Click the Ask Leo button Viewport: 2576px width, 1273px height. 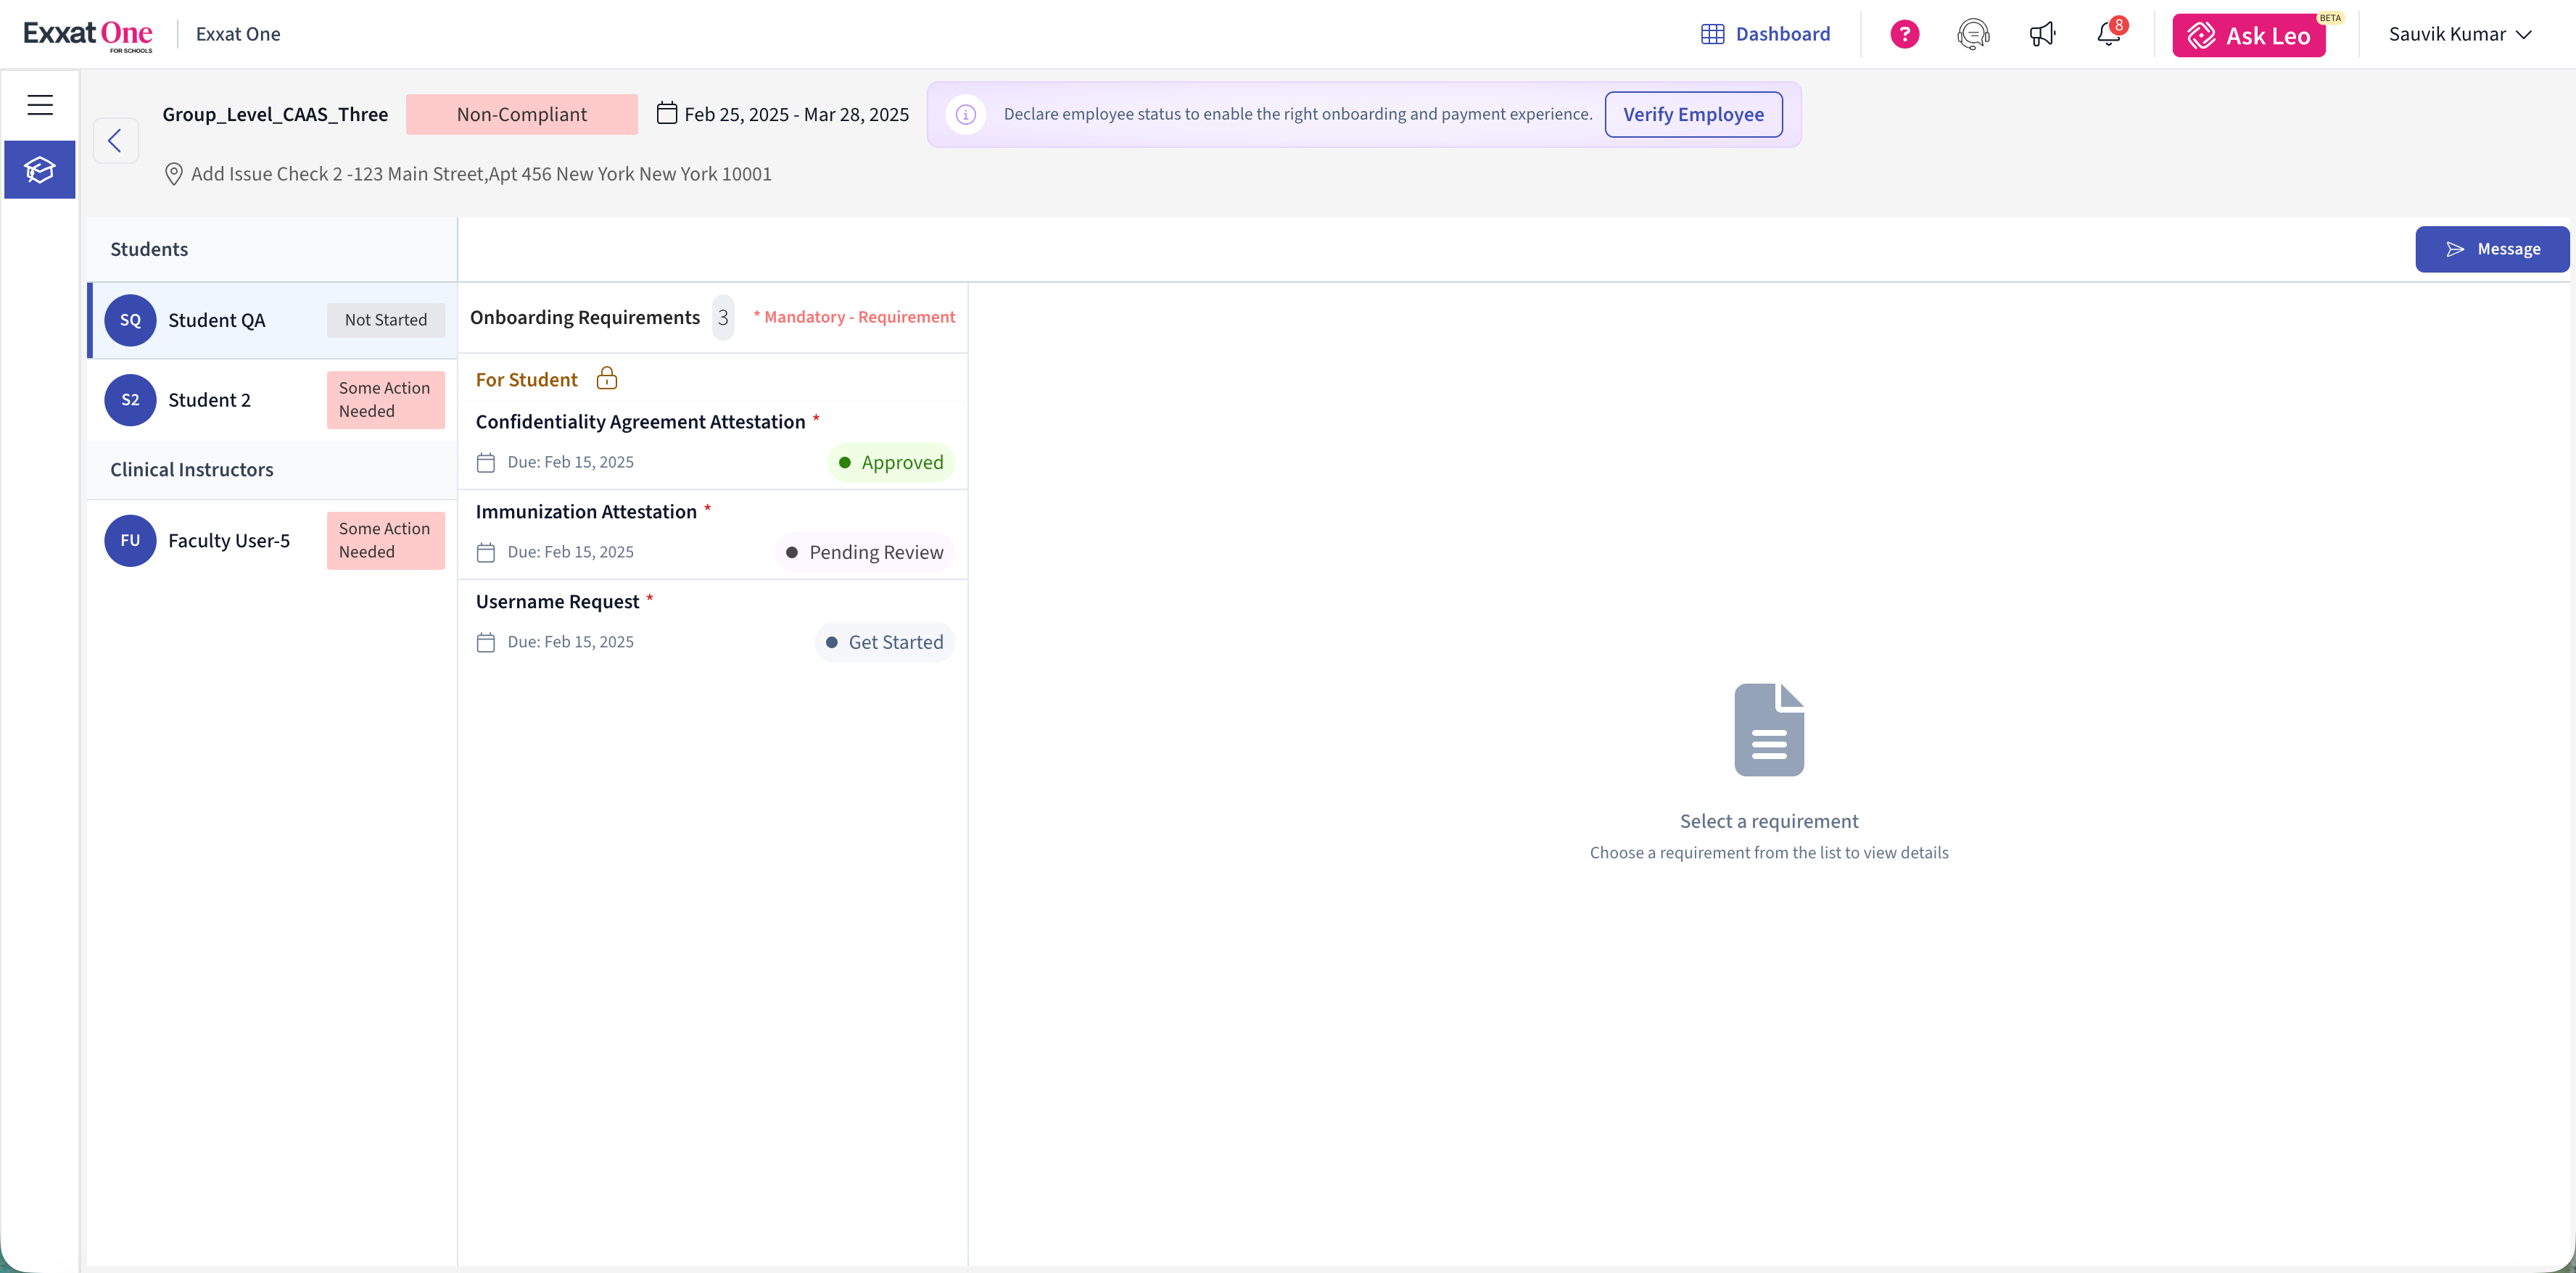tap(2248, 36)
